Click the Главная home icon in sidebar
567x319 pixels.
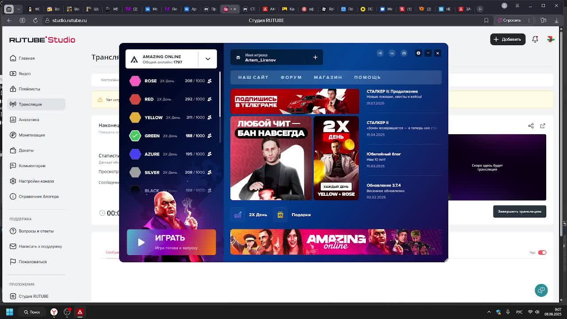[x=13, y=58]
